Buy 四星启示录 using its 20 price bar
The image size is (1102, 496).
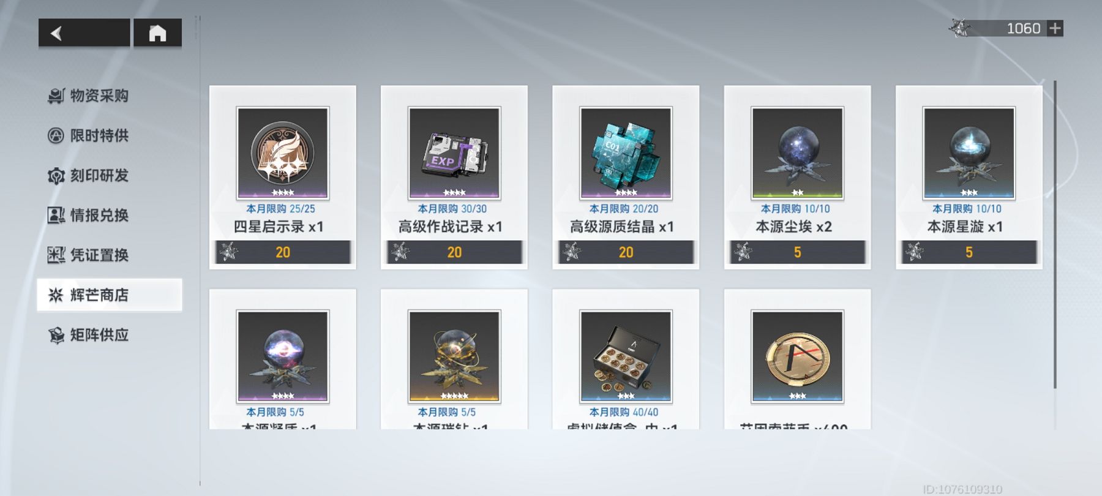point(283,252)
